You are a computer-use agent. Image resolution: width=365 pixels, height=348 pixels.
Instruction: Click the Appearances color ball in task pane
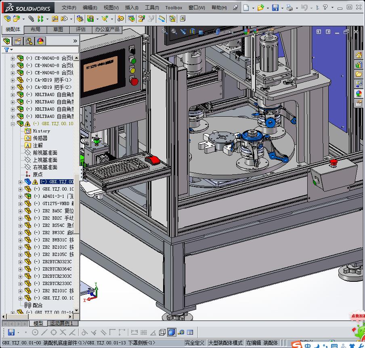coord(359,94)
